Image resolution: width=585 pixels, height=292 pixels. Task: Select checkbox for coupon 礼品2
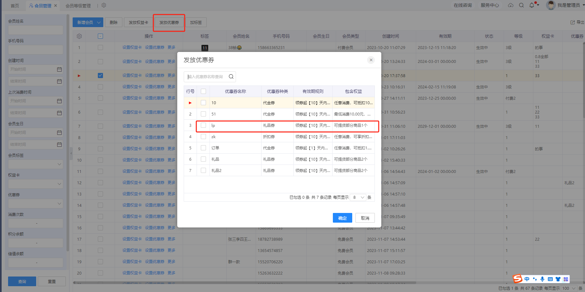(x=203, y=171)
